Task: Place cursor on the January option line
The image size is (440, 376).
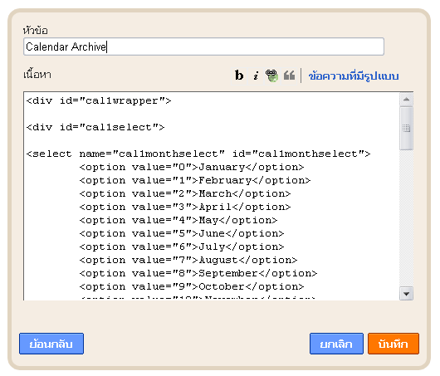Action: click(192, 167)
